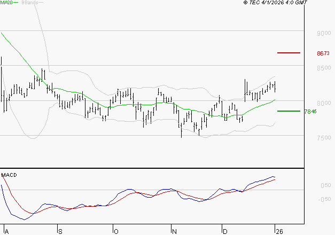Screen dimensions: 335x235
Task: Click the 9000 price axis label
Action: (x=324, y=33)
